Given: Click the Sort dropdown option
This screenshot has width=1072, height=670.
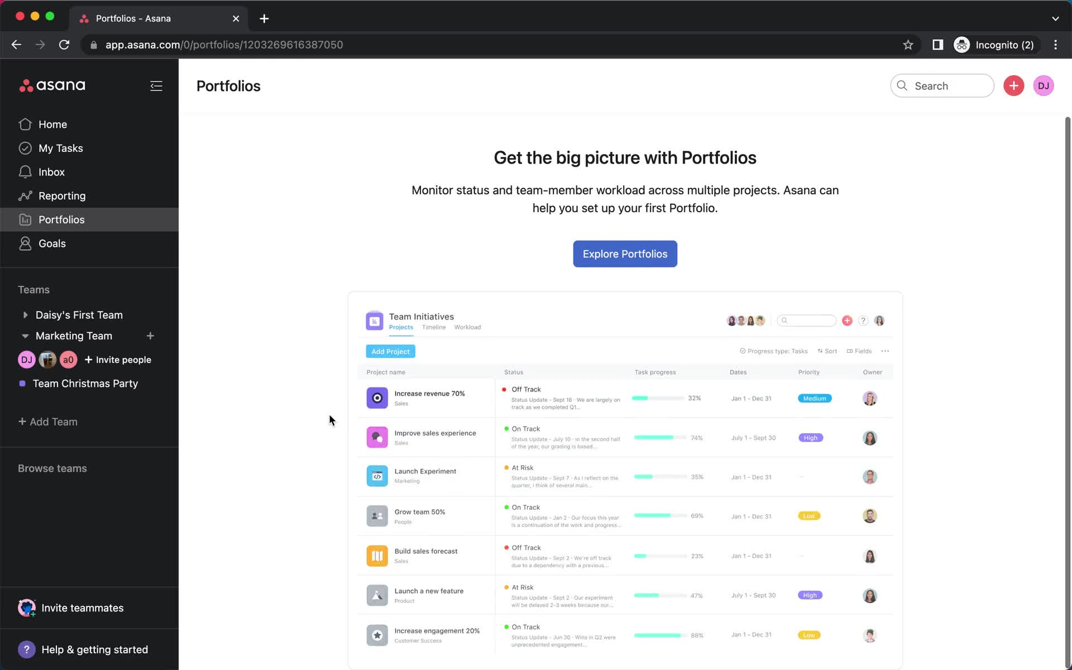Looking at the screenshot, I should click(827, 351).
